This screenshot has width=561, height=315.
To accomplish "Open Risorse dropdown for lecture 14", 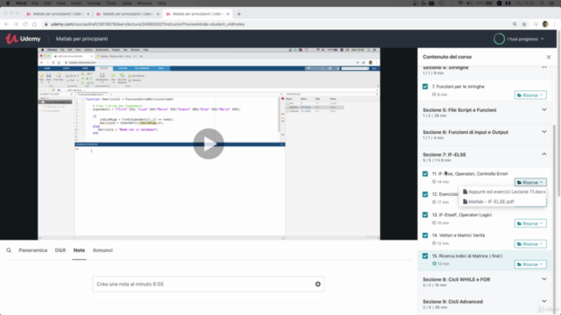I will click(530, 244).
